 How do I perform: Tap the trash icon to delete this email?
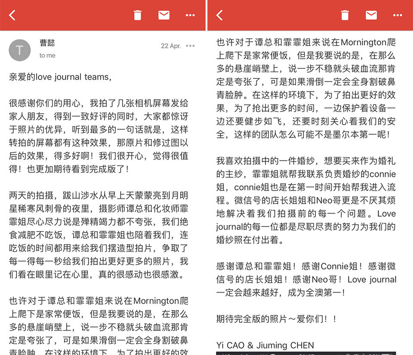(137, 15)
